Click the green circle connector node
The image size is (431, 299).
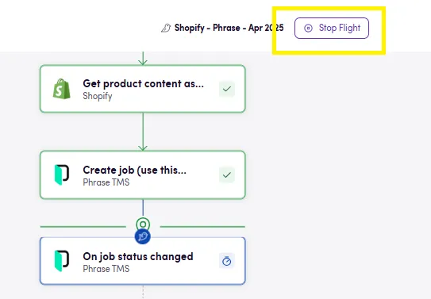[143, 224]
